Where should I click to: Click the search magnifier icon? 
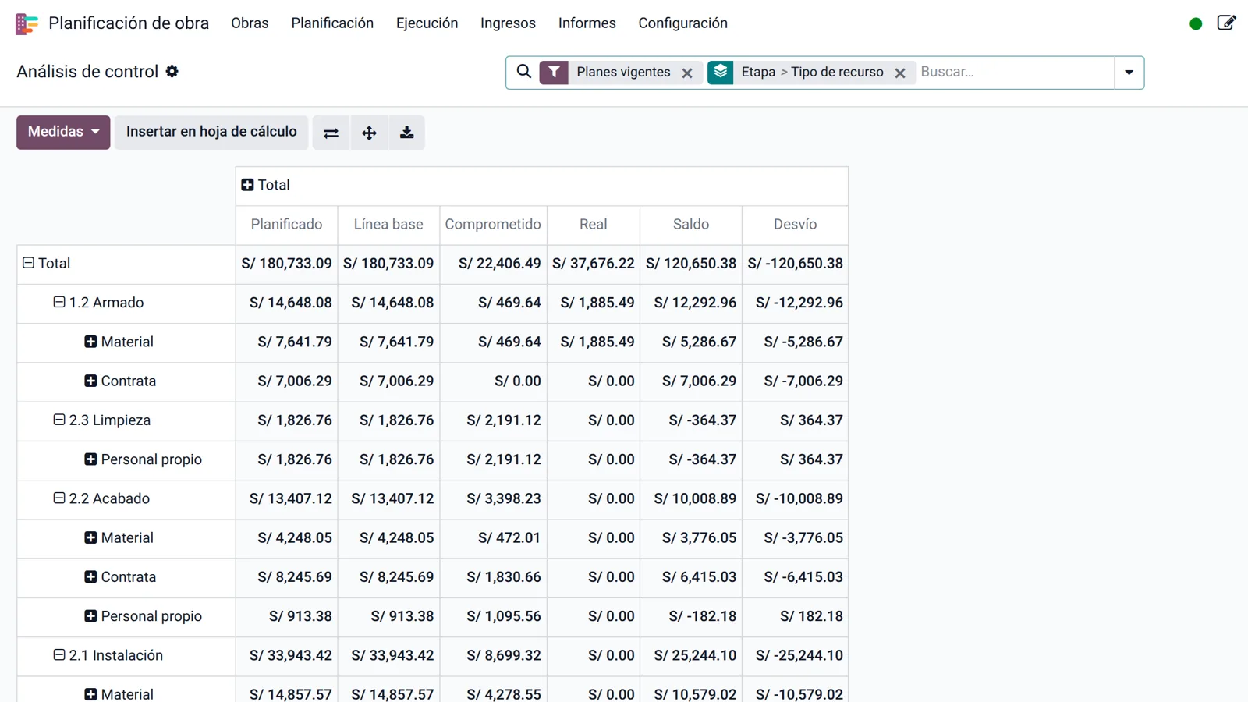coord(524,72)
